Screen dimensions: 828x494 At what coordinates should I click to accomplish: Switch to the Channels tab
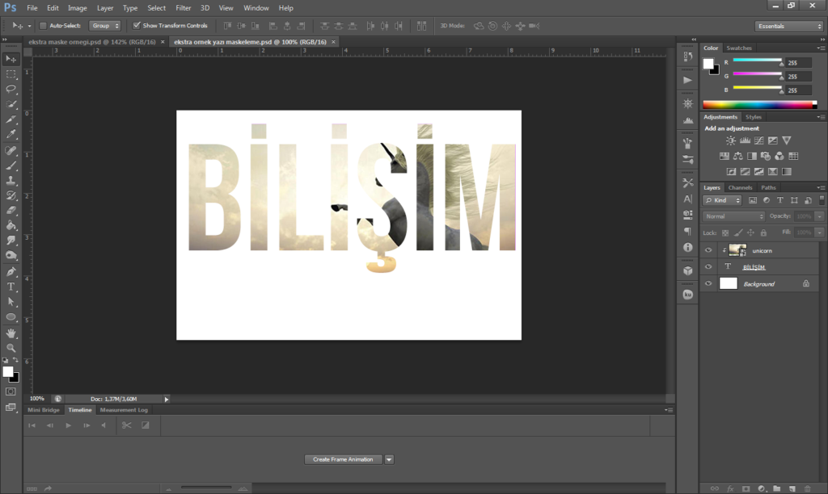[x=740, y=187]
